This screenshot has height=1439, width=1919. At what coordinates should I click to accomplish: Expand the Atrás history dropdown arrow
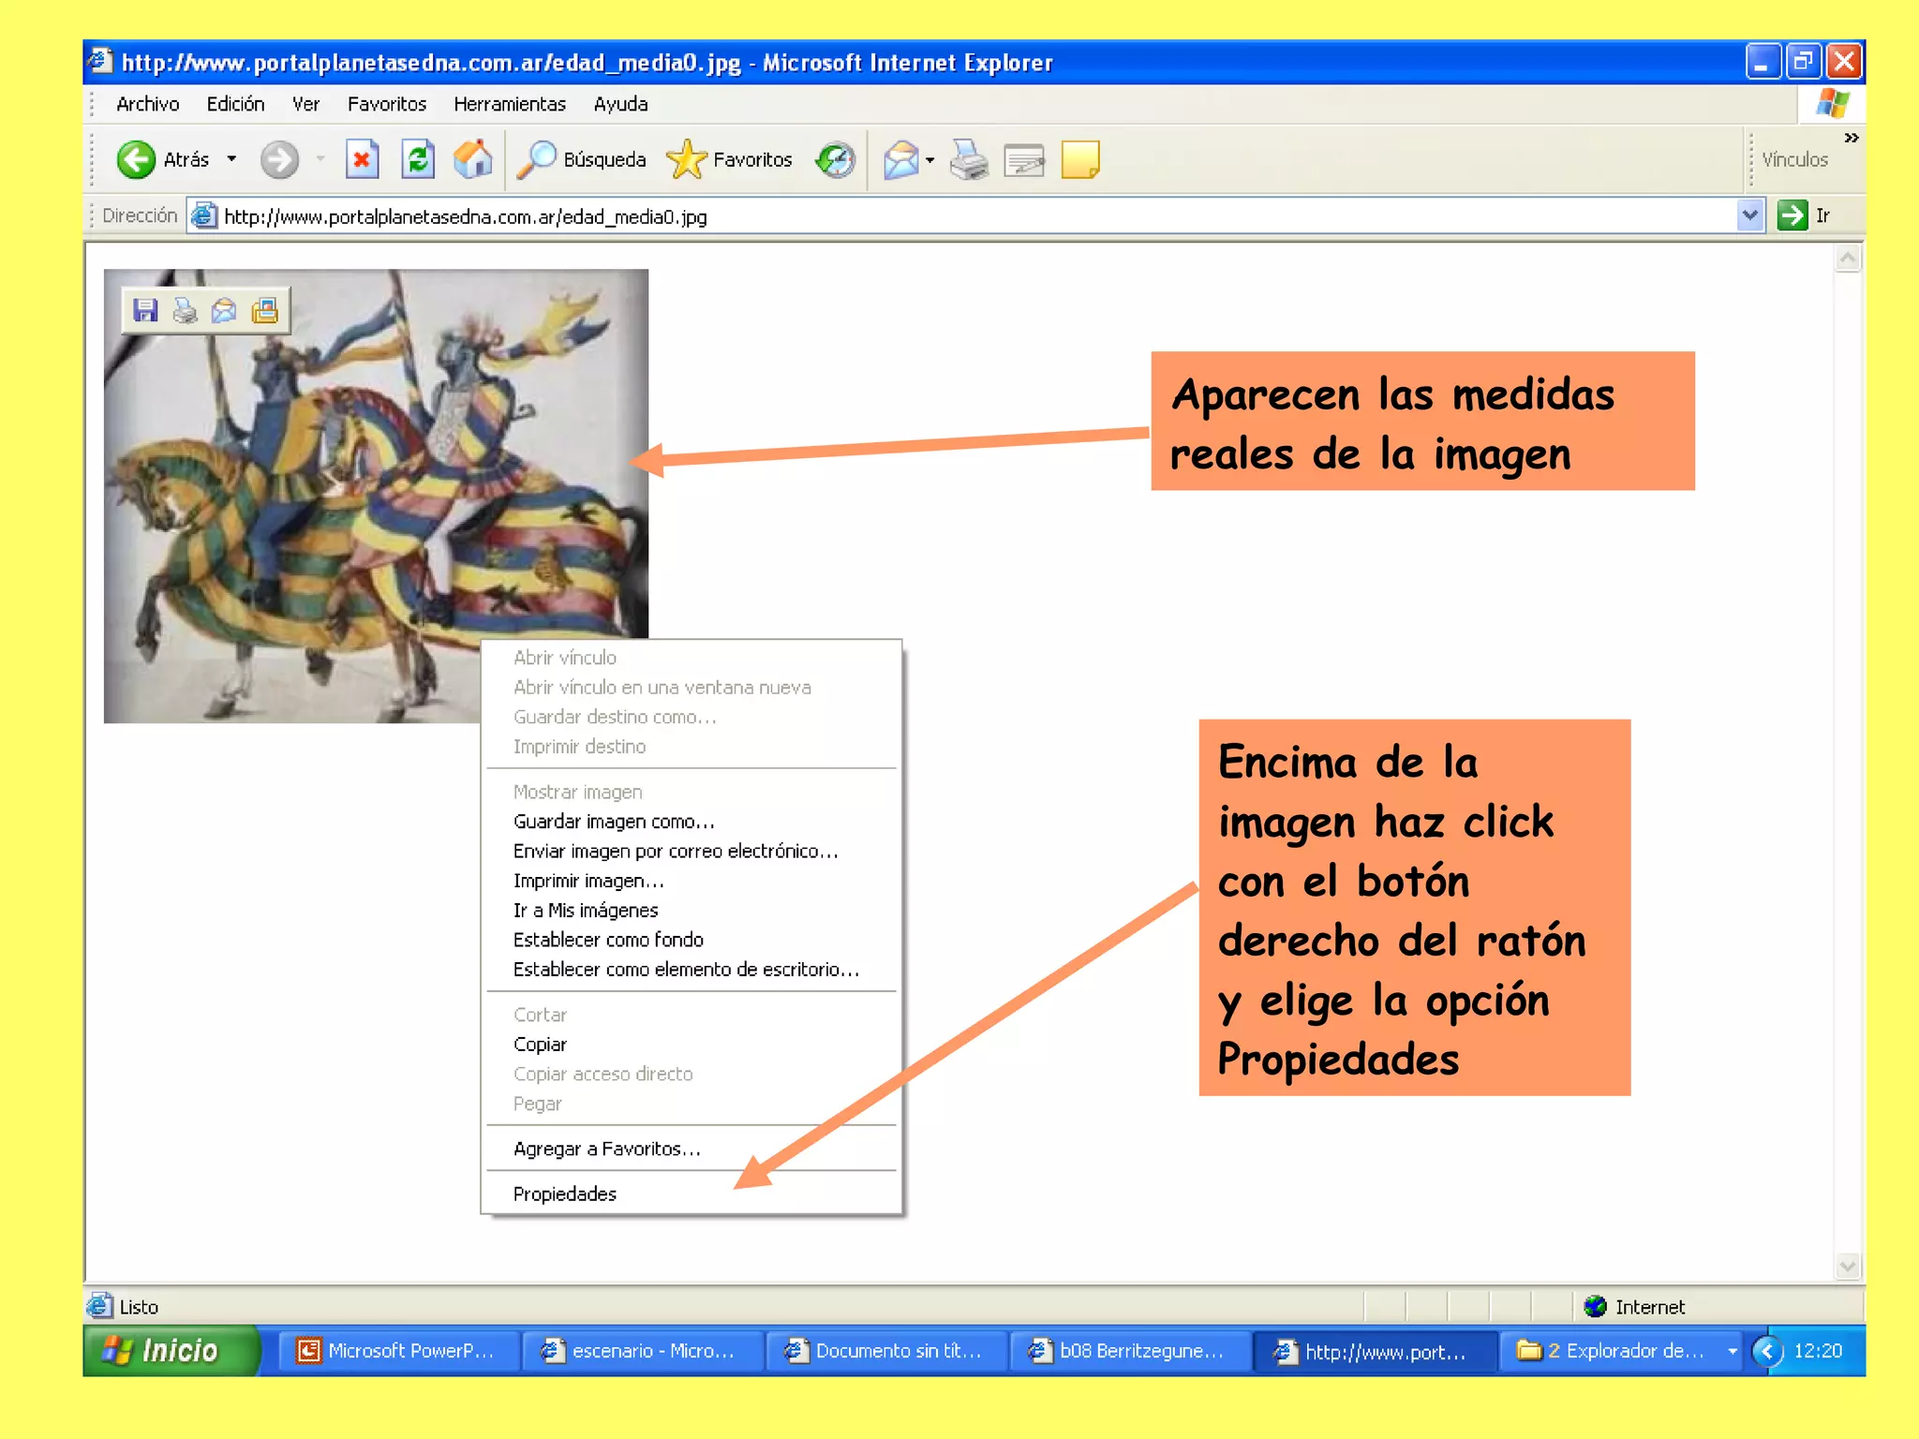pyautogui.click(x=231, y=159)
